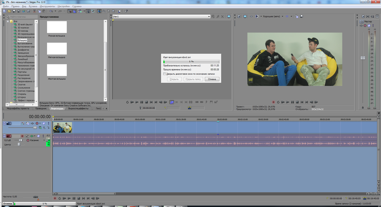
Task: Select the Вспышка transition in the tree
Action: coord(22,40)
